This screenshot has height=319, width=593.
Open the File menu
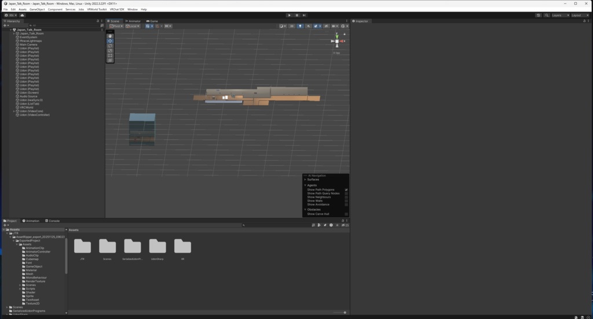click(x=5, y=9)
